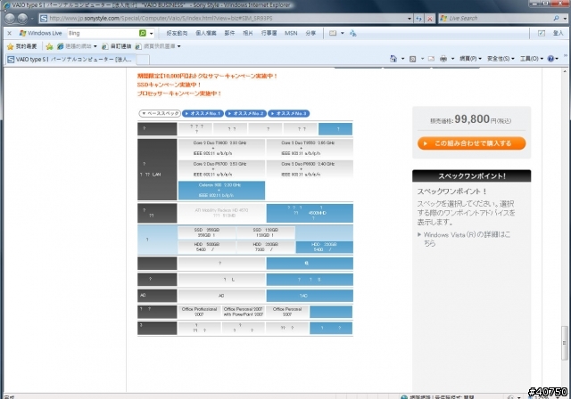Open the 工具(O) menu
This screenshot has width=571, height=399.
click(532, 59)
